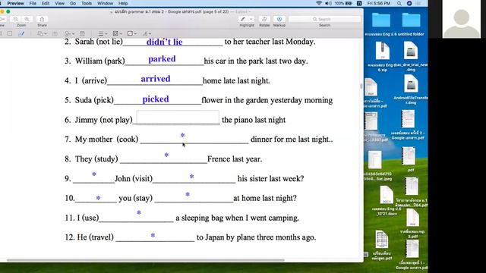Viewport: 486px width, 273px height.
Task: Click the Wi-Fi status icon in the menu bar
Action: pyautogui.click(x=319, y=3)
